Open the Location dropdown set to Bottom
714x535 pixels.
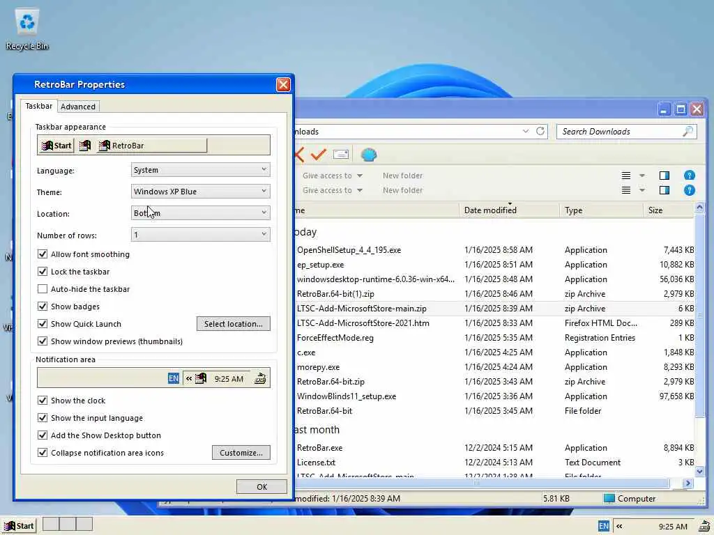point(200,213)
